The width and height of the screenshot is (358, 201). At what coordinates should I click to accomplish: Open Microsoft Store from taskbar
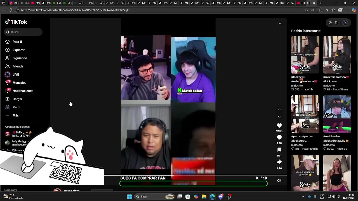pyautogui.click(x=188, y=197)
